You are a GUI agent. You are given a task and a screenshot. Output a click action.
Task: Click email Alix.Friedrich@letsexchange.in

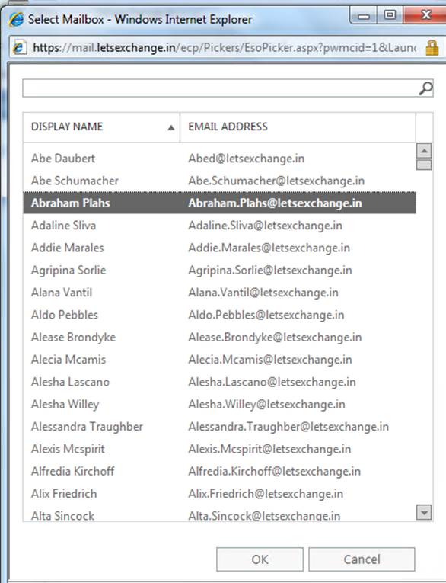pyautogui.click(x=266, y=493)
